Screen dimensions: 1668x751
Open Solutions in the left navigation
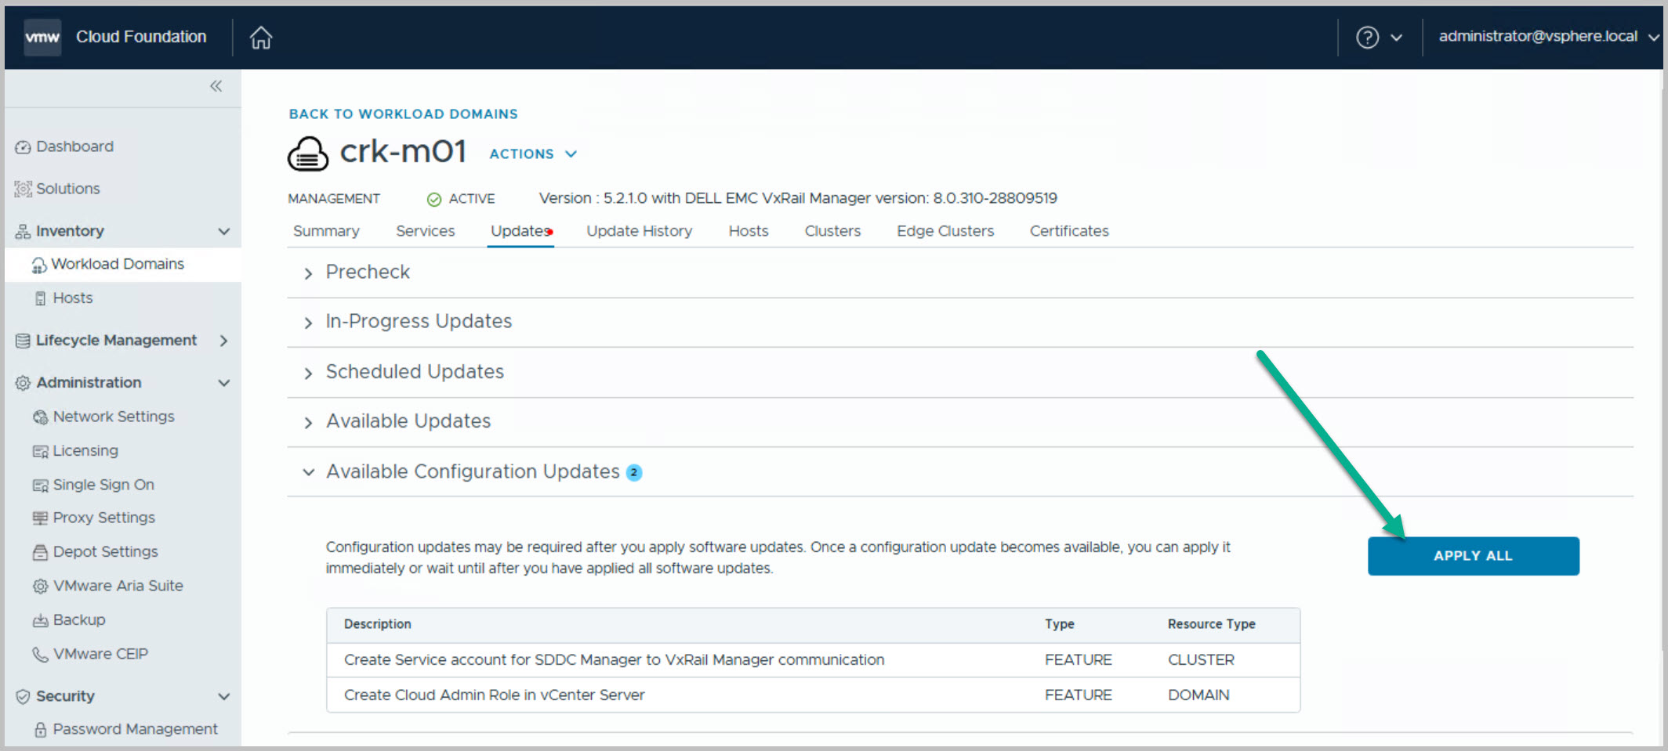(x=67, y=189)
